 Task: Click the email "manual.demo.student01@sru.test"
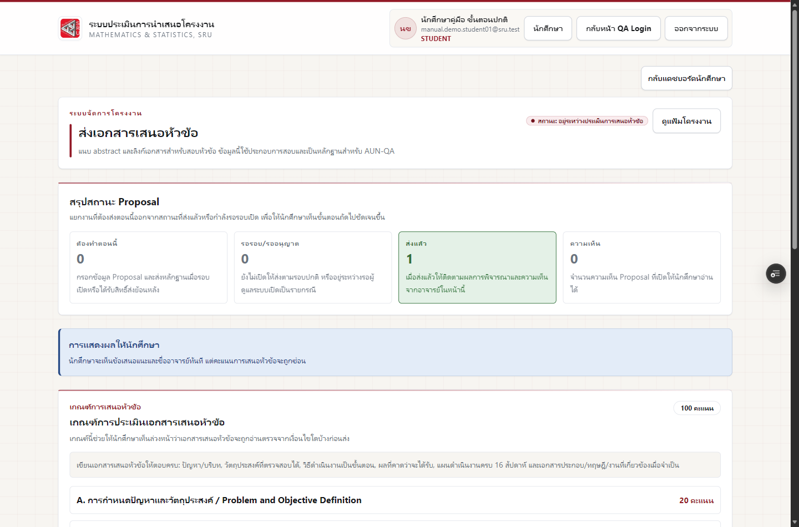click(x=470, y=29)
